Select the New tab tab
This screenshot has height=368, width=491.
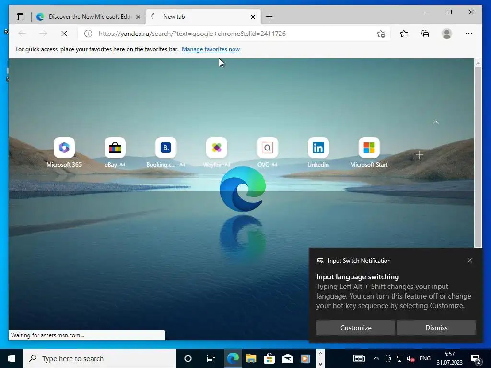coord(203,17)
